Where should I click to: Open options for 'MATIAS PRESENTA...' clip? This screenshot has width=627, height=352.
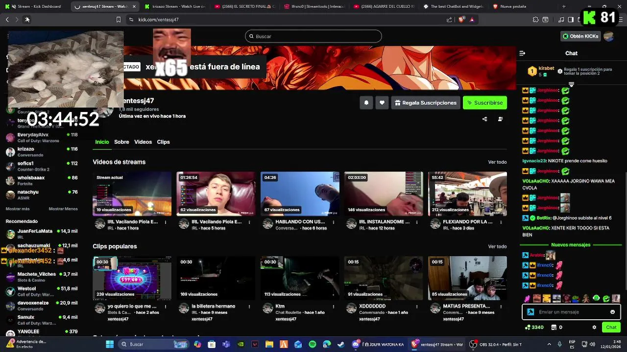coord(501,307)
